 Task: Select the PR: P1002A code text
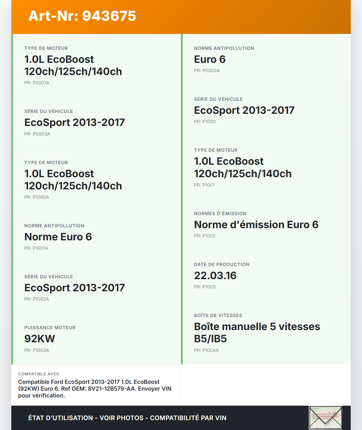(x=37, y=299)
